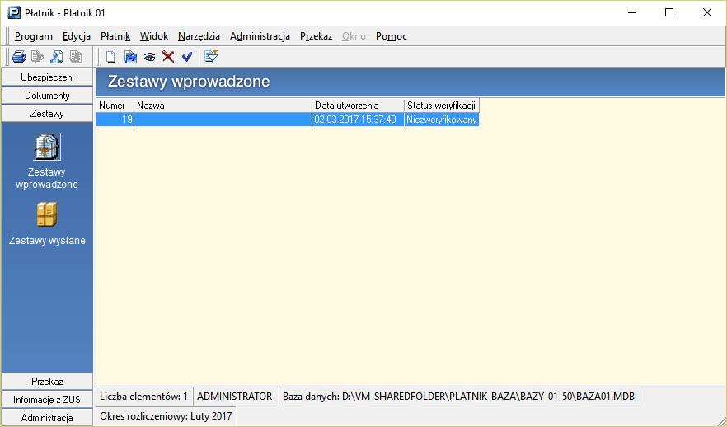Sort list by Nazwa column header
Viewport: 727px width, 427px height.
[x=223, y=106]
